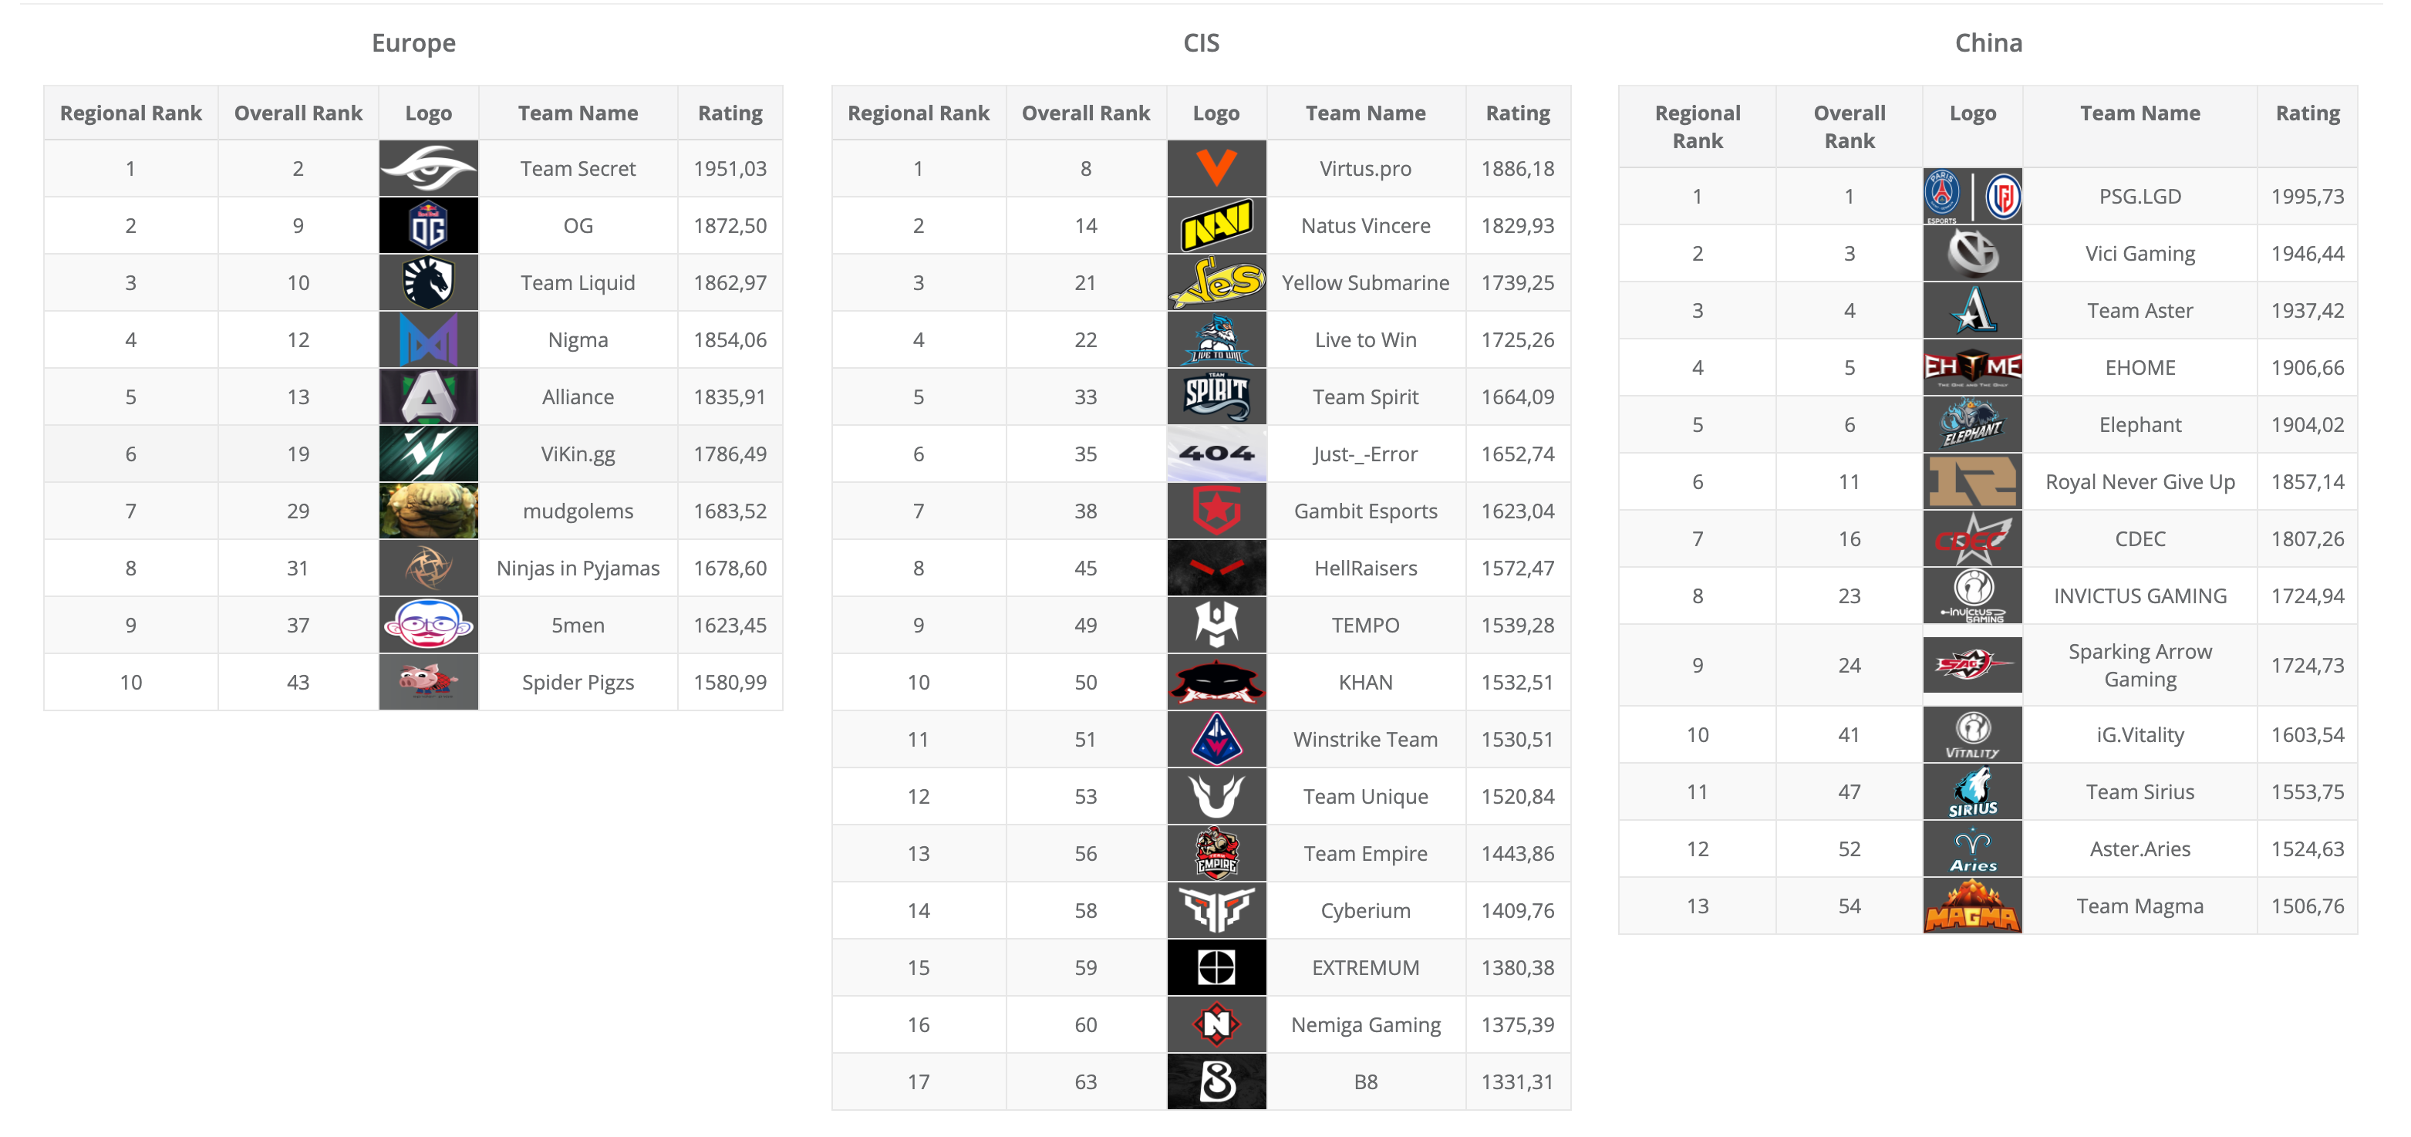The height and width of the screenshot is (1137, 2411).
Task: Click the Team Secret logo
Action: (x=429, y=168)
